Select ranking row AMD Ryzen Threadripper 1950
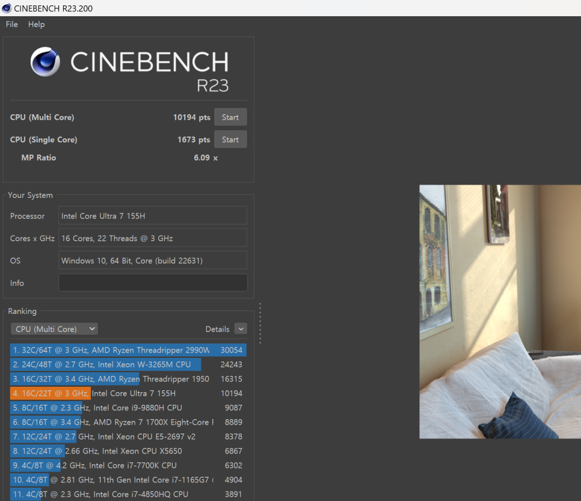The image size is (581, 501). click(128, 379)
